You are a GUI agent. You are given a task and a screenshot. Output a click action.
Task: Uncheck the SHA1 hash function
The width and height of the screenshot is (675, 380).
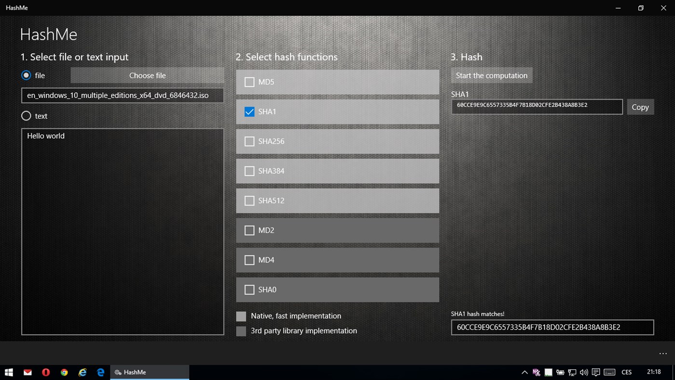click(249, 112)
